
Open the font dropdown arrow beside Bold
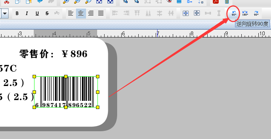(x=5, y=13)
